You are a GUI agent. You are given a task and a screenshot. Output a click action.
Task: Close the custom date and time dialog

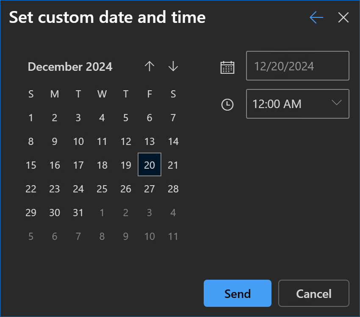[343, 17]
